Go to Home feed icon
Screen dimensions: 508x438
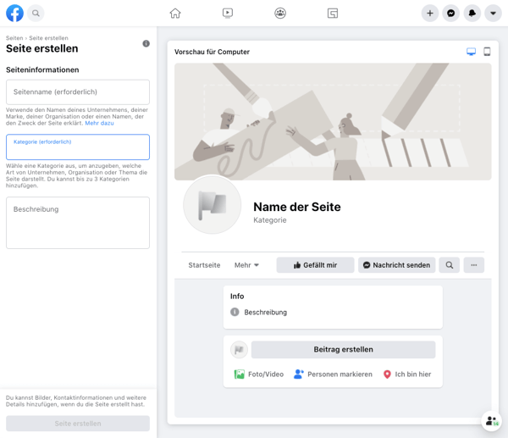point(175,14)
